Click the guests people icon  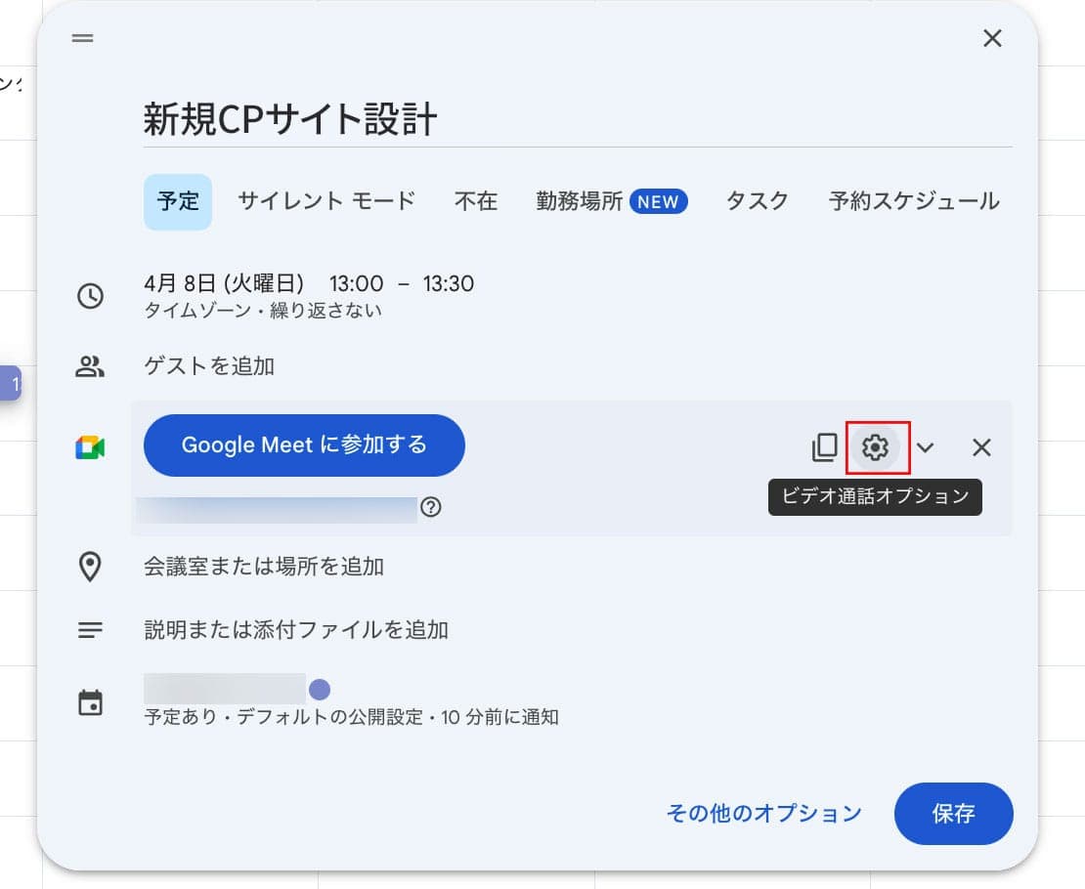pyautogui.click(x=90, y=366)
